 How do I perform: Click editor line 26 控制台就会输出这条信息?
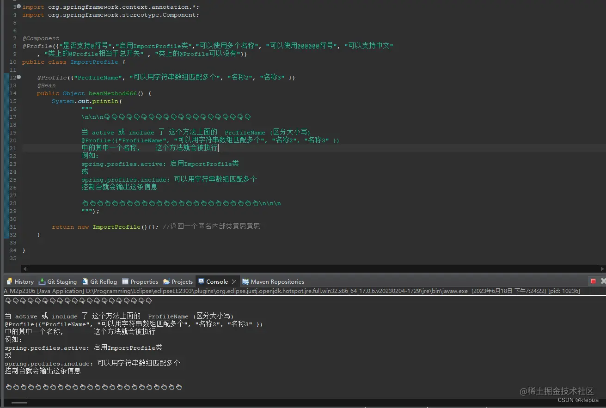[x=119, y=187]
